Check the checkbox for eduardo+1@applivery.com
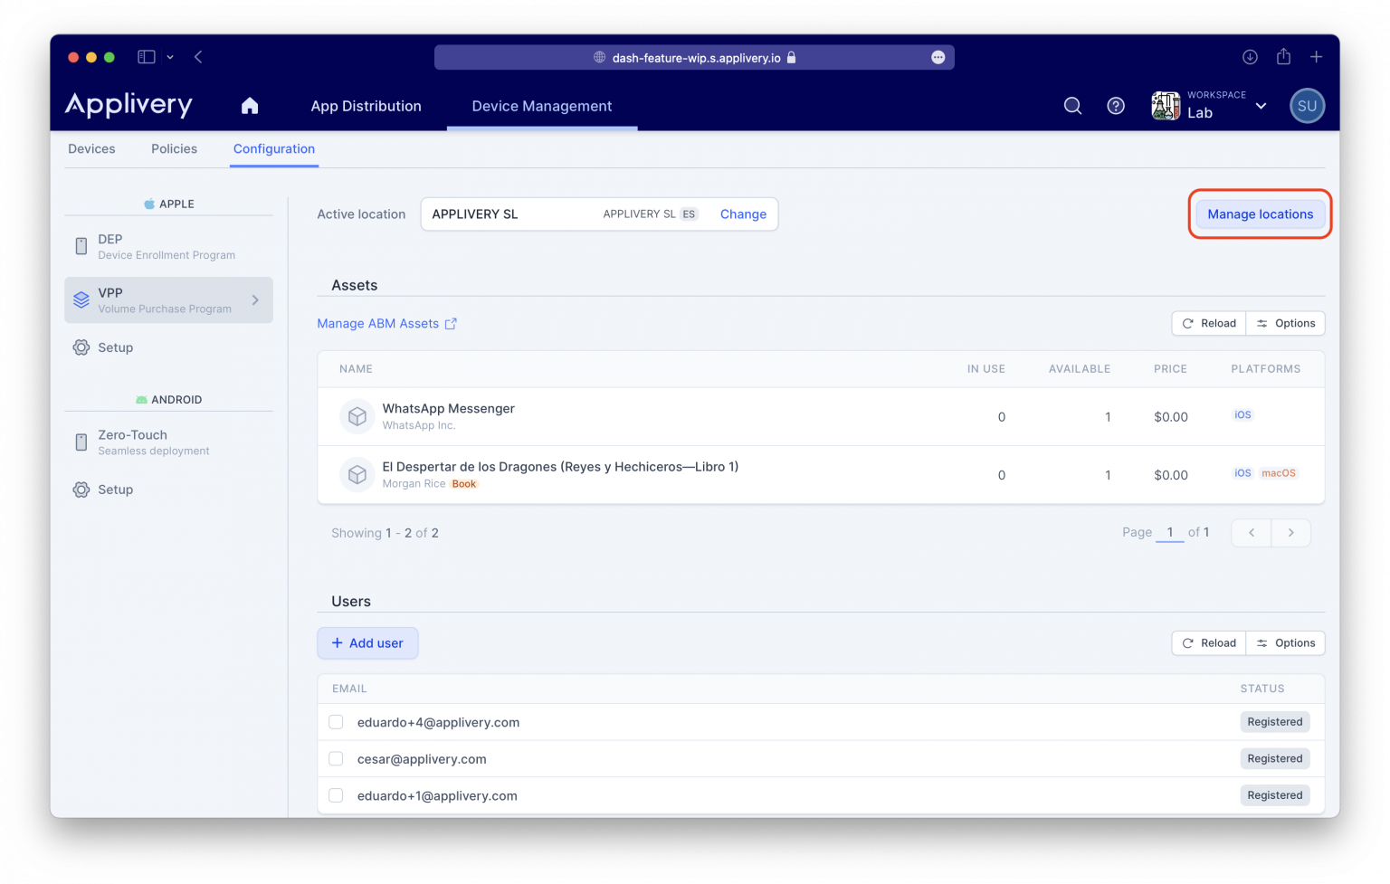The height and width of the screenshot is (884, 1390). tap(336, 795)
